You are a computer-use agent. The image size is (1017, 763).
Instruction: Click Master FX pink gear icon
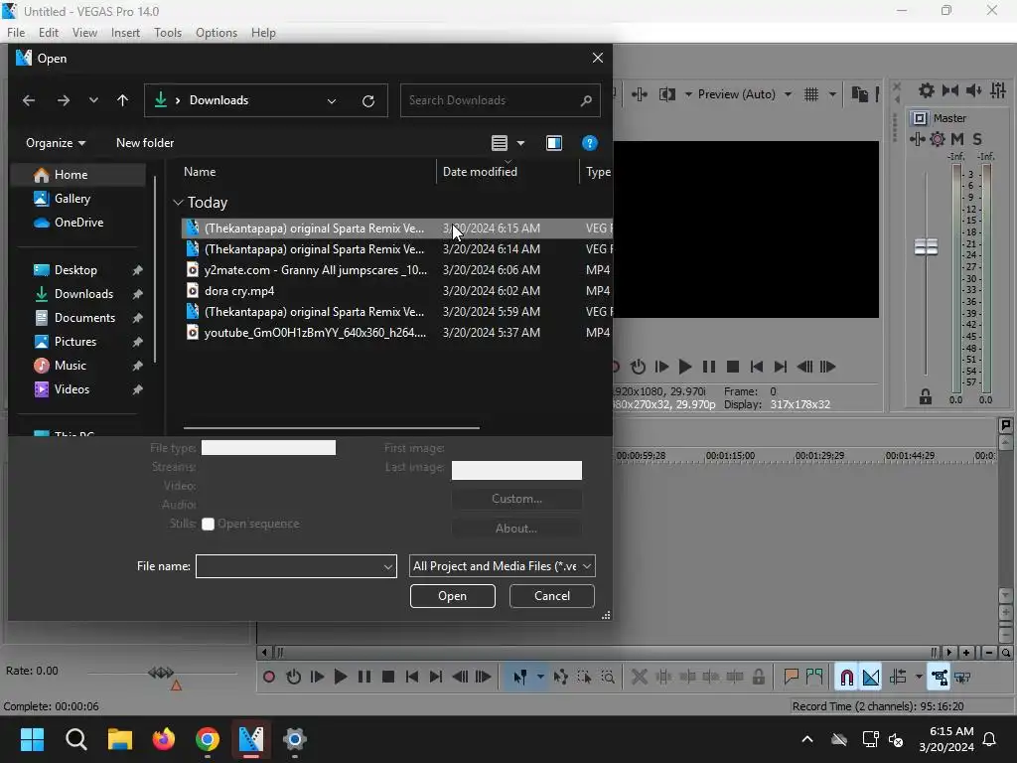click(x=938, y=138)
